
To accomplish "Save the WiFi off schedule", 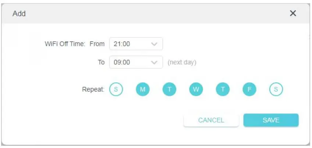I will (271, 120).
